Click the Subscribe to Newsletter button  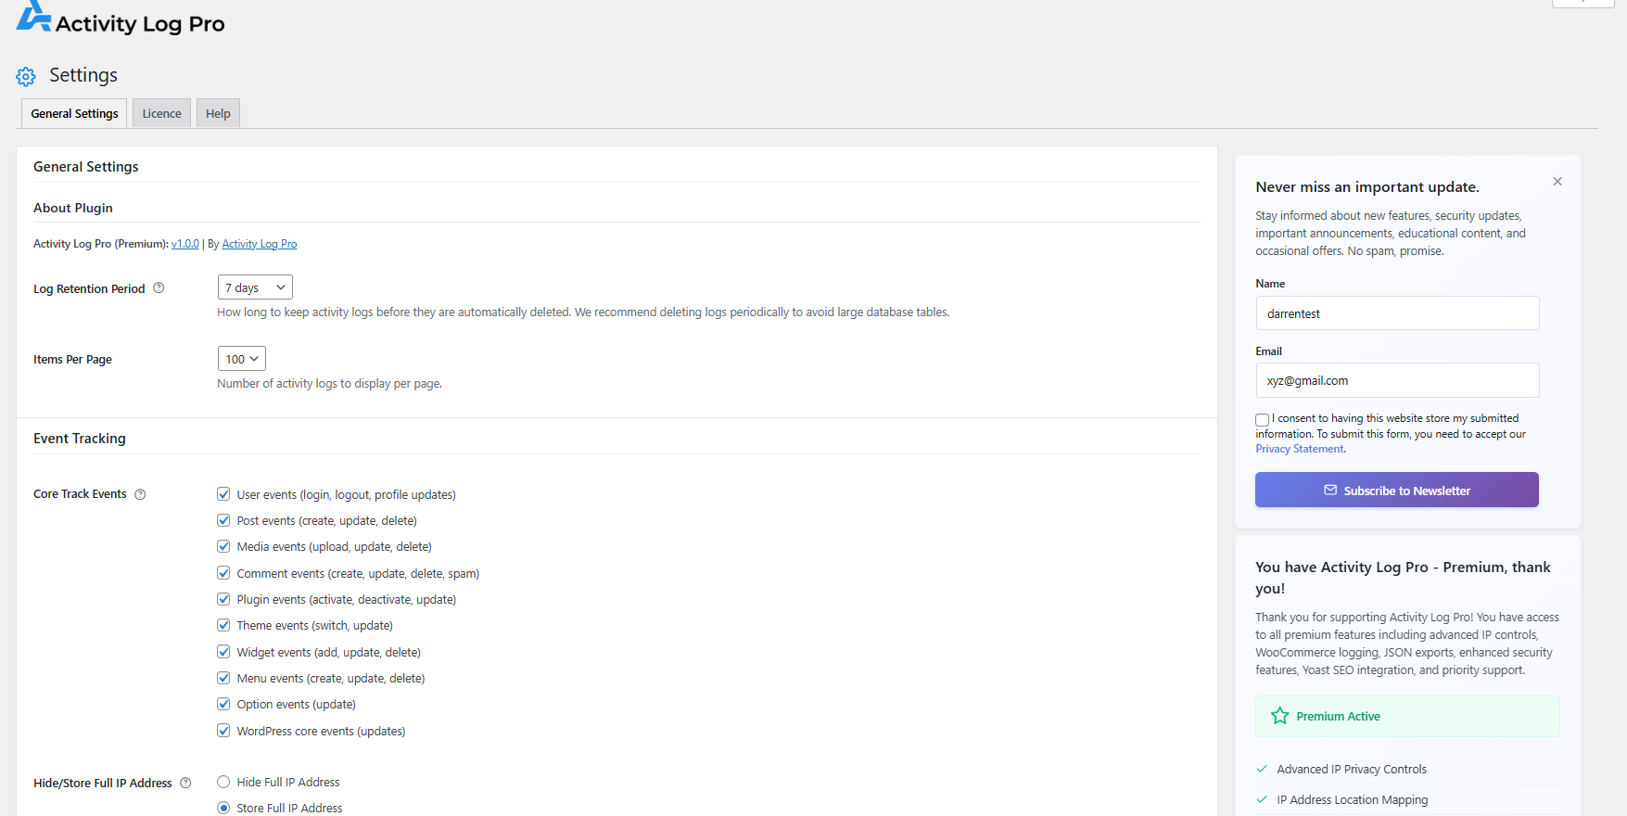1396,490
